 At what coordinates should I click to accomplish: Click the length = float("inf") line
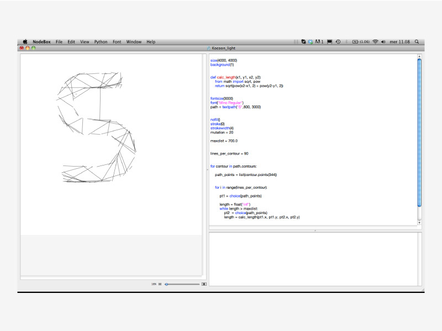click(x=235, y=204)
